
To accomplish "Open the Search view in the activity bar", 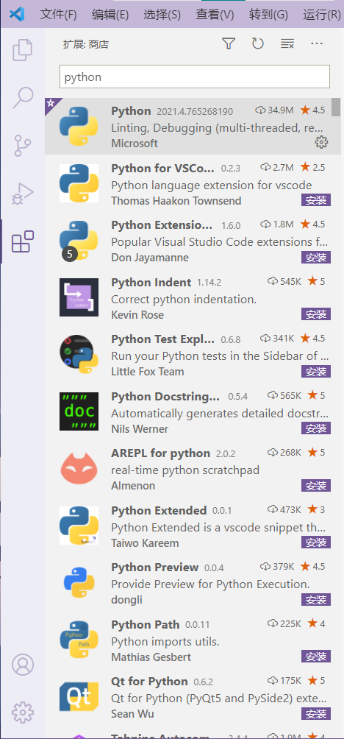I will click(23, 98).
